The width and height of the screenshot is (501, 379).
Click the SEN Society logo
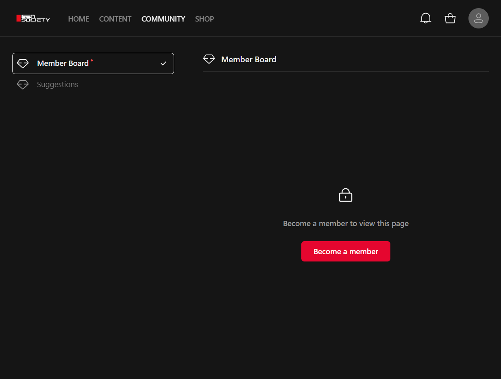point(33,18)
